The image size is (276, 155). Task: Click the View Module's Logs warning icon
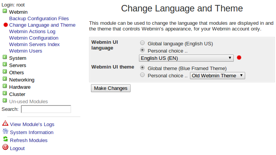5,123
